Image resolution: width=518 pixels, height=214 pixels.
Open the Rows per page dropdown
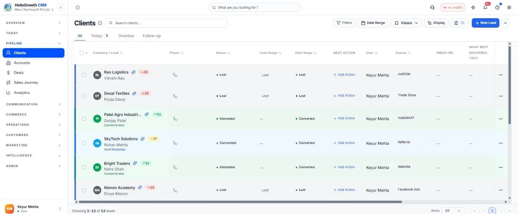[x=453, y=211]
